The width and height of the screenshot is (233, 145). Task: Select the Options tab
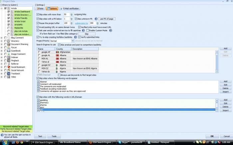pyautogui.click(x=52, y=9)
